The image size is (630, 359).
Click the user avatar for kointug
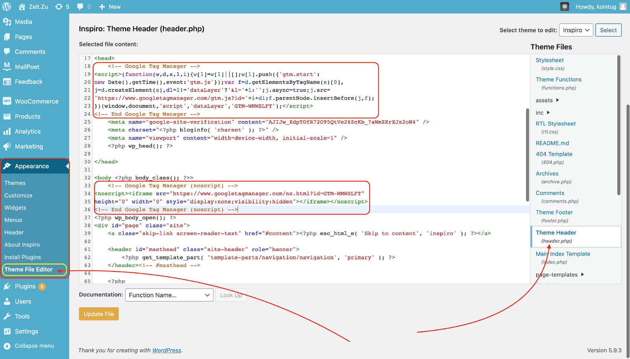tap(623, 7)
